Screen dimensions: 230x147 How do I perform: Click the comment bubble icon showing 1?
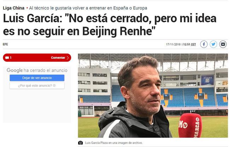tap(7, 58)
